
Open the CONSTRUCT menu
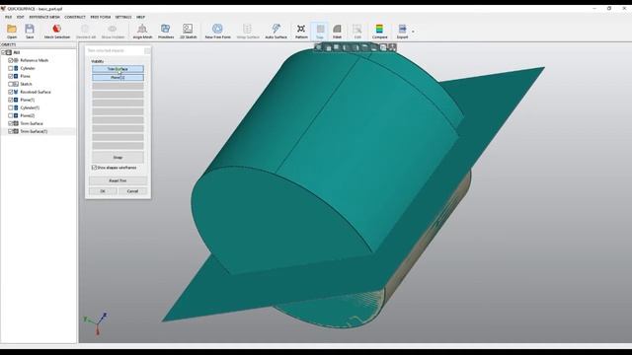tap(75, 17)
